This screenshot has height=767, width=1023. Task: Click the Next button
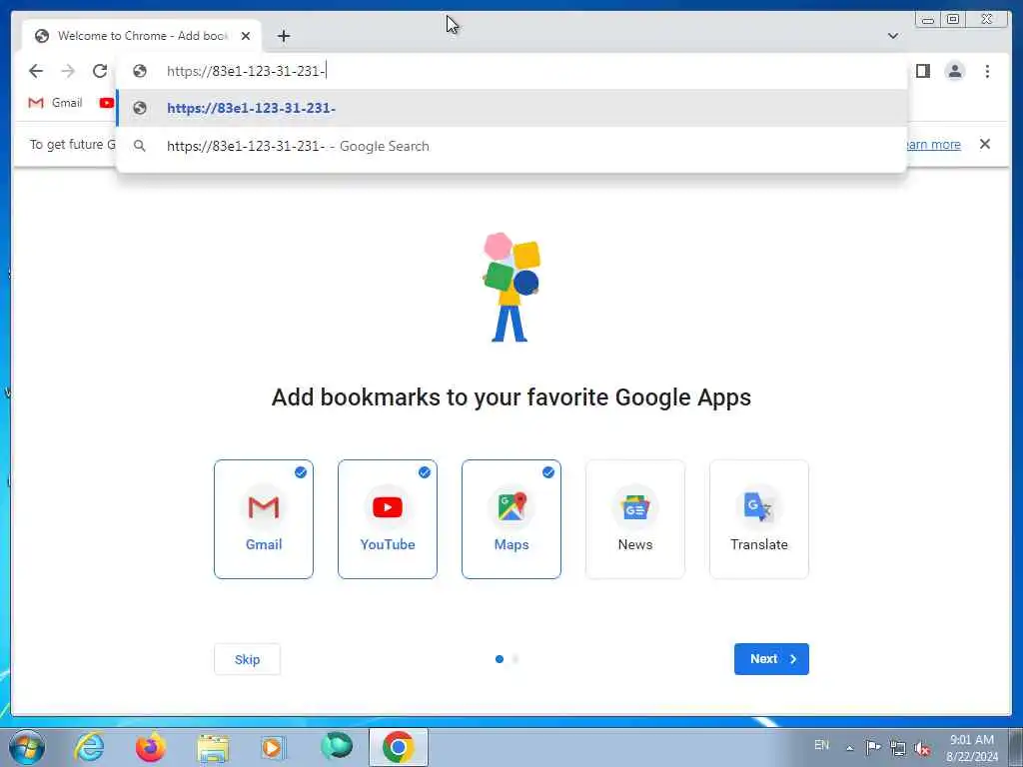pos(771,659)
